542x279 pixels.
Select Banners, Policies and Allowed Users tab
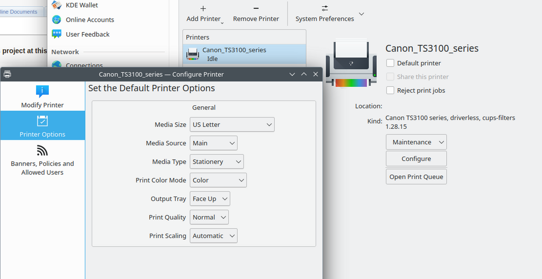pyautogui.click(x=42, y=160)
